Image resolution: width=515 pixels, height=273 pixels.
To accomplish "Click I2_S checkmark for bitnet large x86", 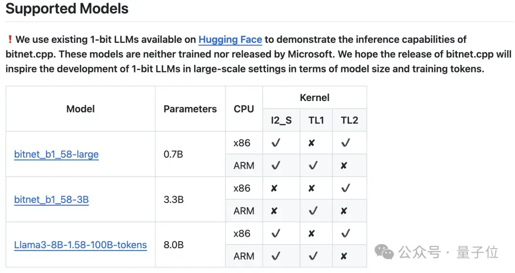I will (x=276, y=143).
